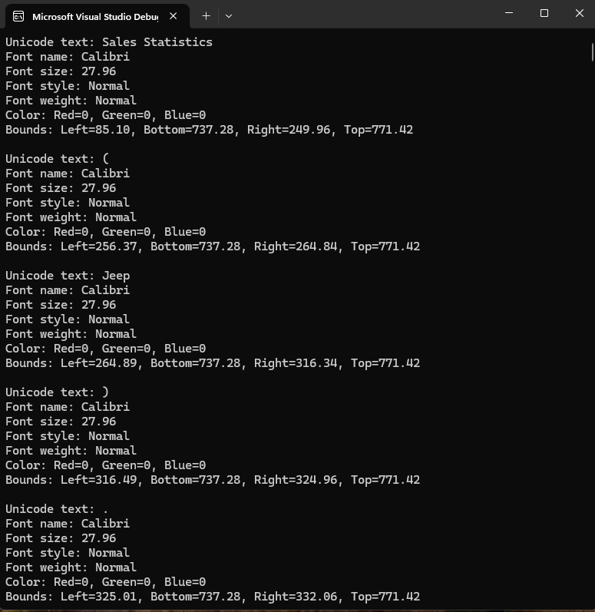Click the Bounds line starting Left=316.49
Image resolution: width=595 pixels, height=612 pixels.
213,480
